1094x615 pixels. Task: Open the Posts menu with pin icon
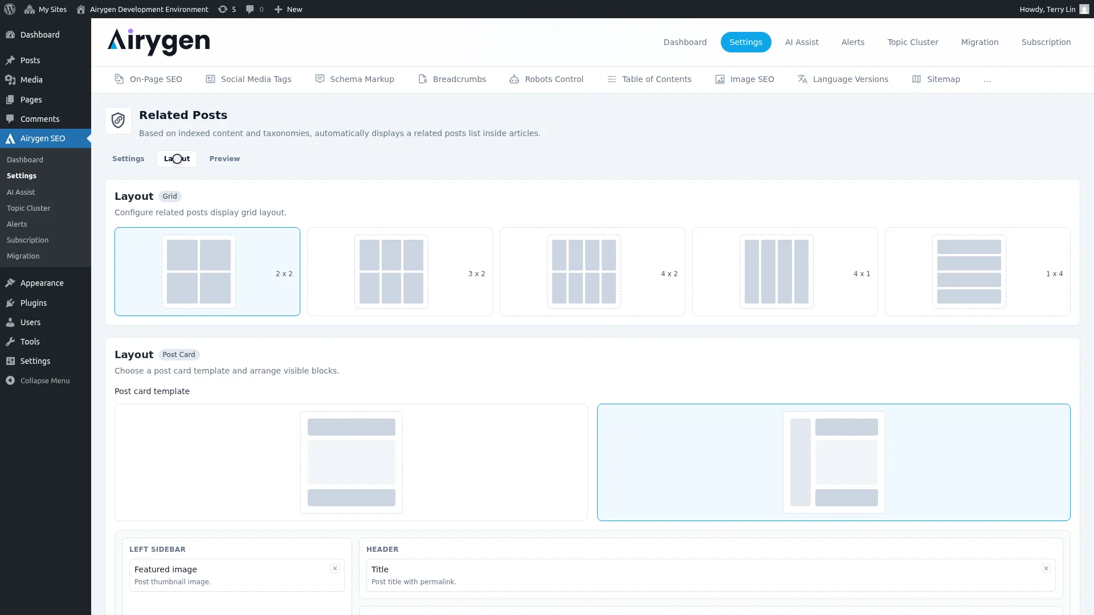pos(46,60)
